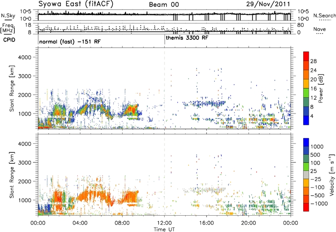Click '12:00' on the time axis
Viewport: 336px width, 232px height.
tap(164, 223)
